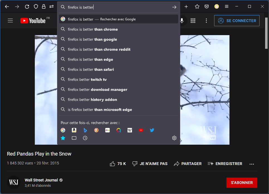Bookmark this page with the toolbar star
The image size is (269, 194).
coord(197,7)
